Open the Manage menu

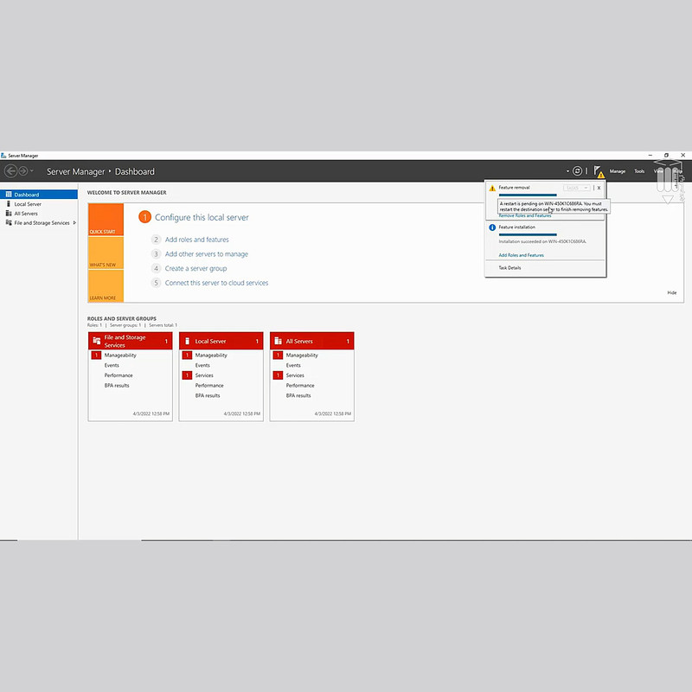tap(618, 171)
